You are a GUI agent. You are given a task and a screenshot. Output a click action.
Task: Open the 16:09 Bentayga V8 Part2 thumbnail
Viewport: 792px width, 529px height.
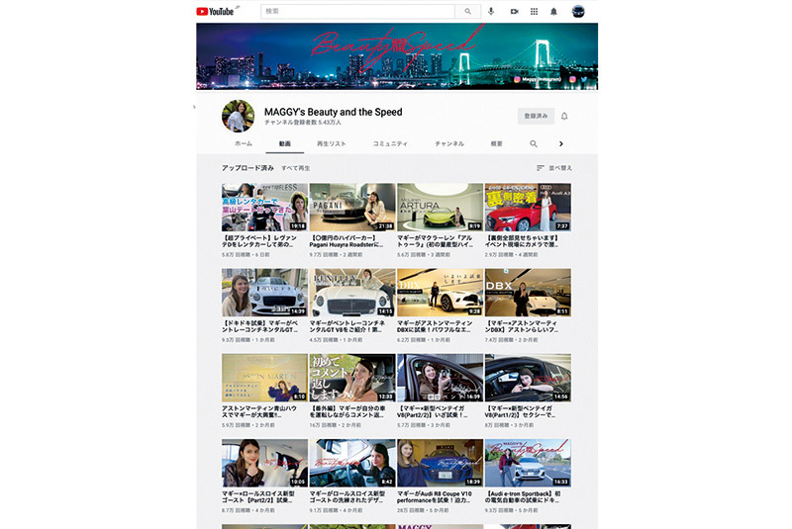point(440,378)
